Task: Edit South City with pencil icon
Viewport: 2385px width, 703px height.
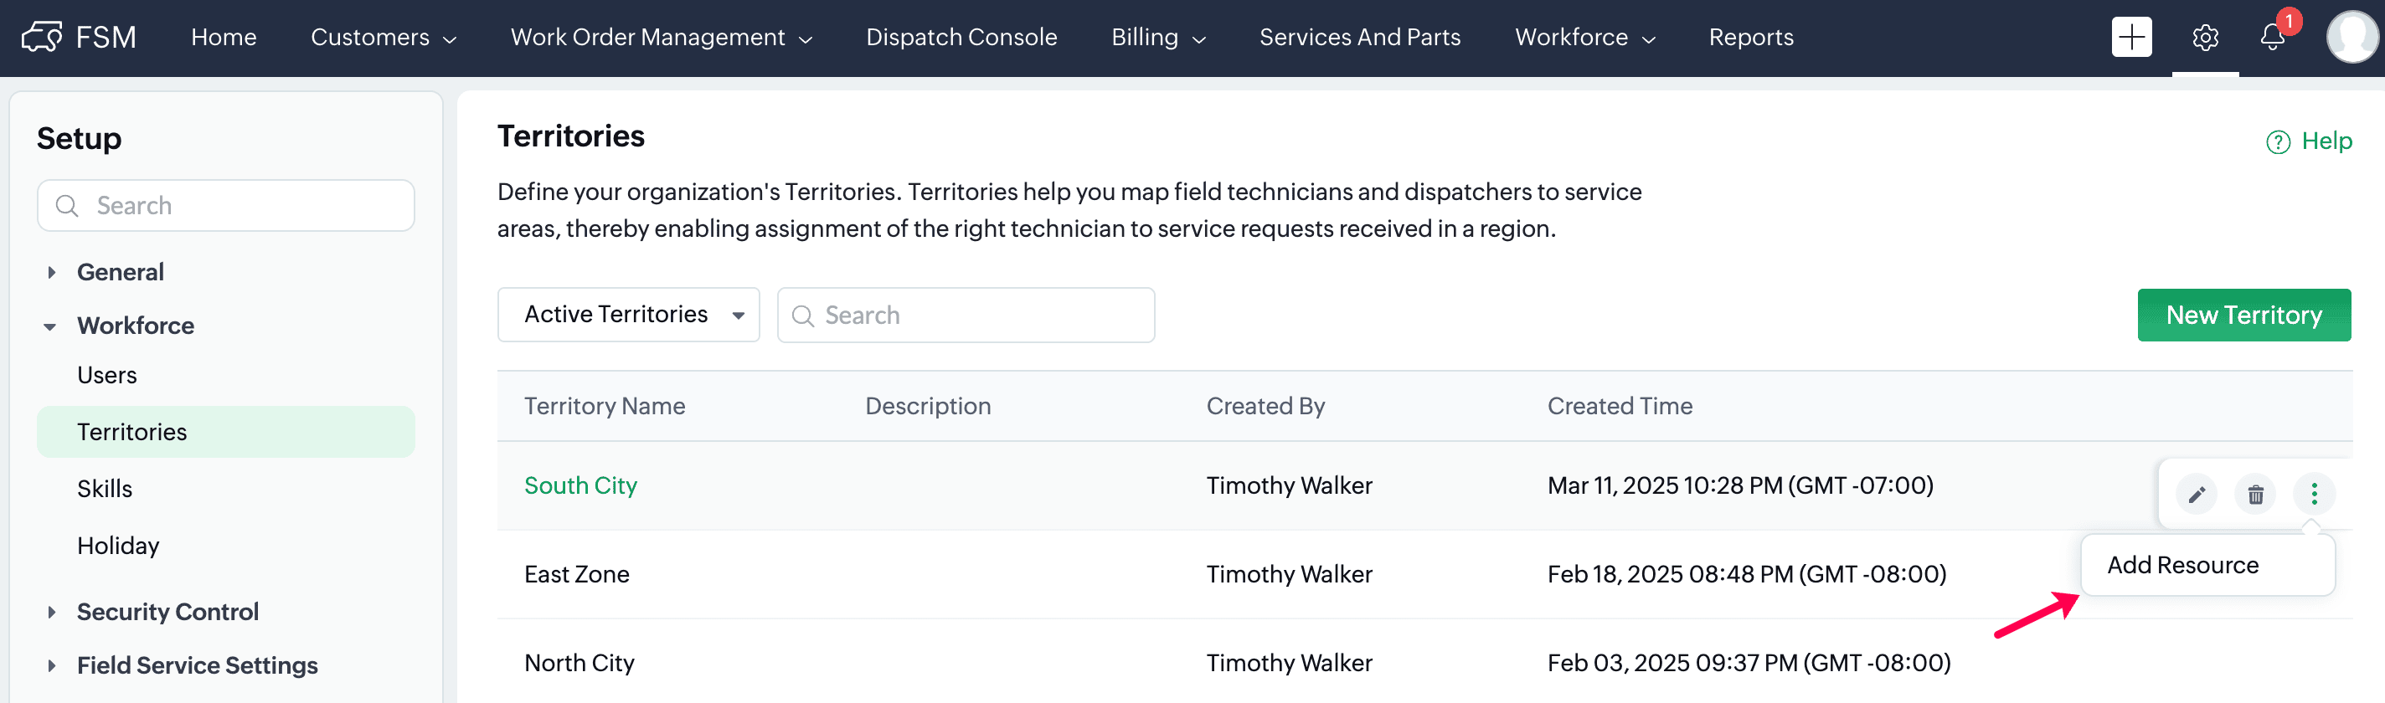Action: pos(2196,494)
